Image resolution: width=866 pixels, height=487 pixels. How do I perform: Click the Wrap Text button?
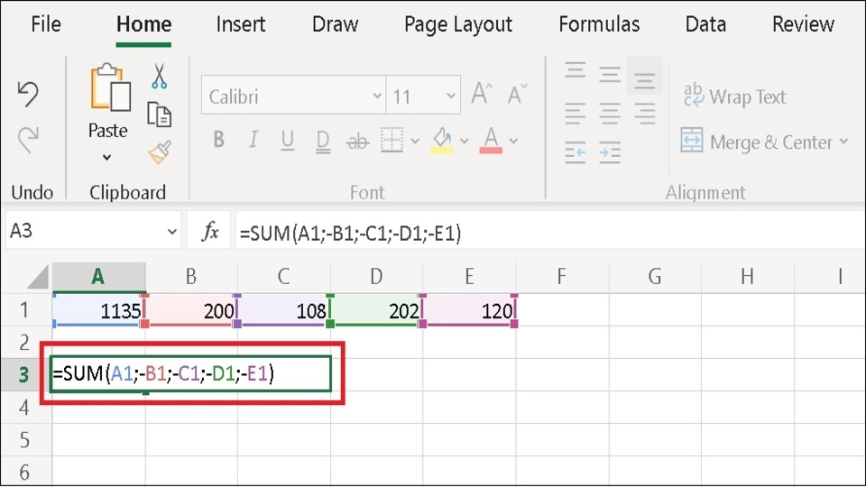point(734,96)
